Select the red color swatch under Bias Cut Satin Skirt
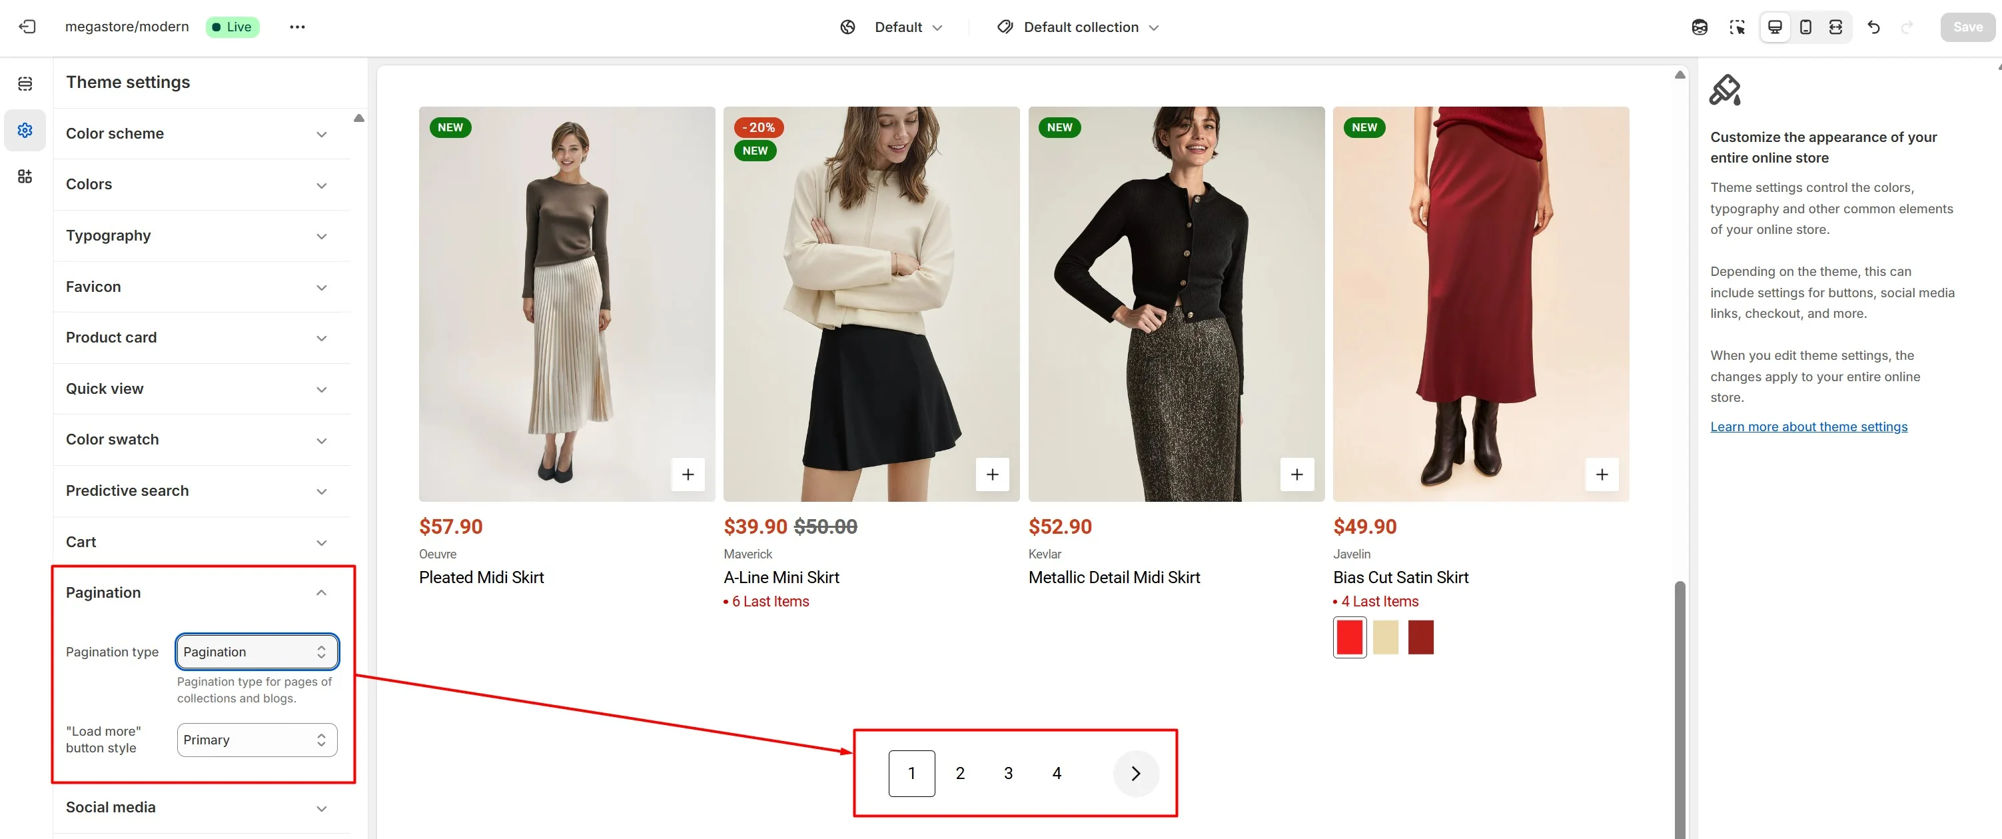 click(1350, 638)
